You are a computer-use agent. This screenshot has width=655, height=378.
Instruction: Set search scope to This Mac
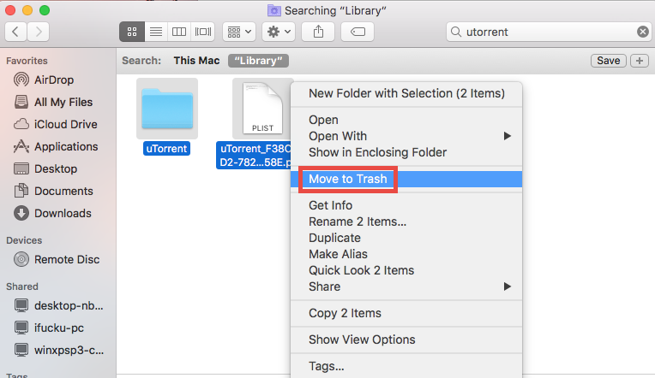pyautogui.click(x=196, y=61)
